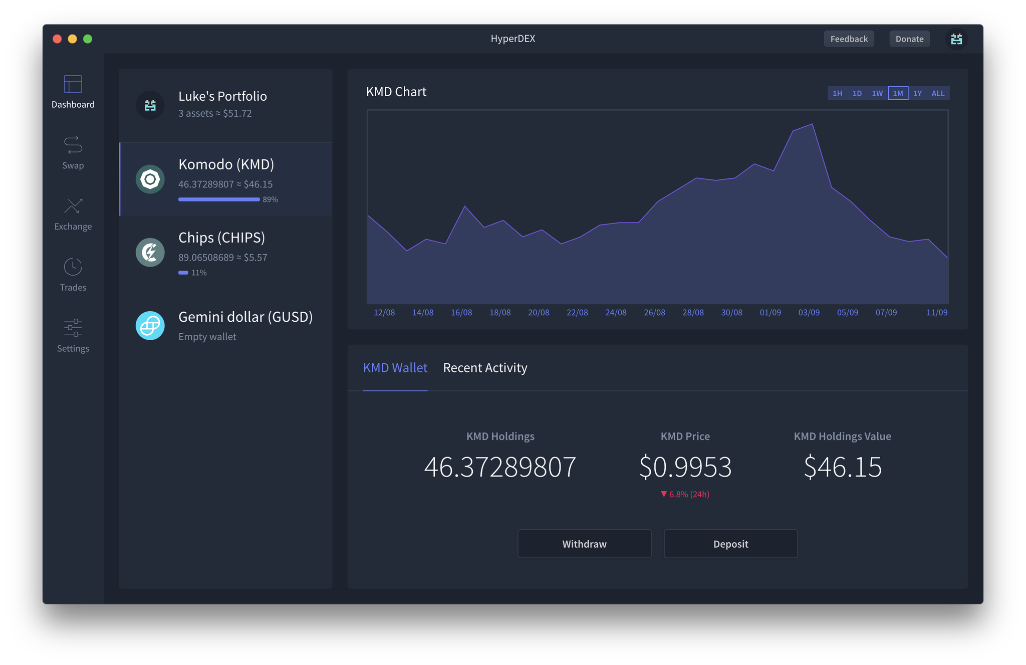Image resolution: width=1026 pixels, height=665 pixels.
Task: Click the Withdraw button
Action: [x=584, y=544]
